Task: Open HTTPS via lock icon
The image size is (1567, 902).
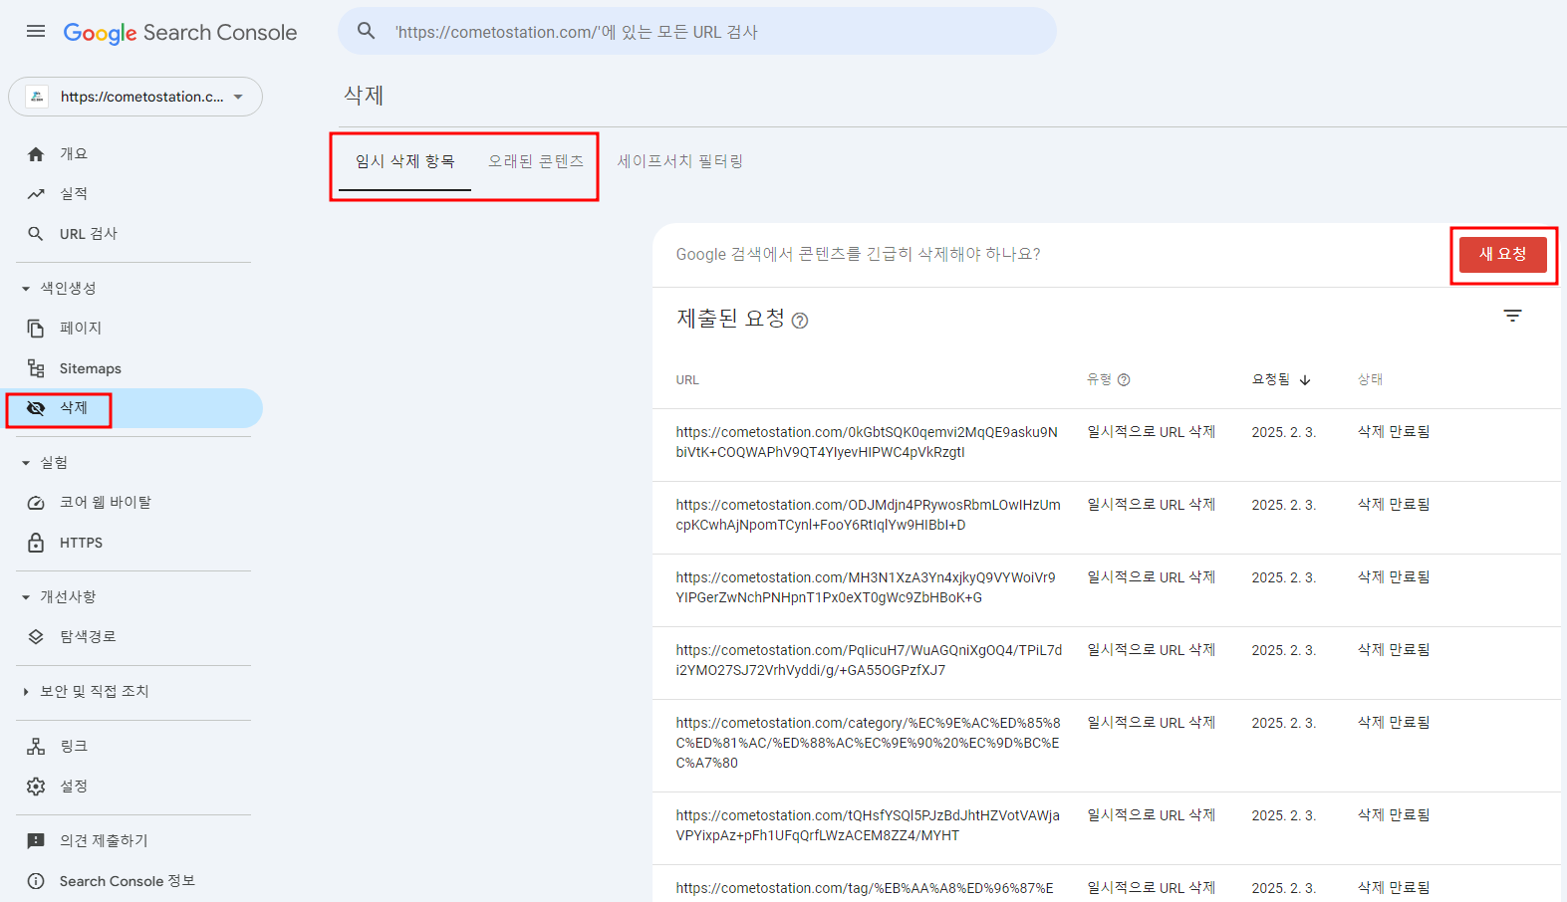Action: [36, 543]
